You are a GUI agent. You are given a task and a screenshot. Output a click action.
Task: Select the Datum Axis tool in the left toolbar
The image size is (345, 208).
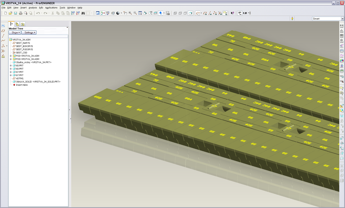(3, 36)
